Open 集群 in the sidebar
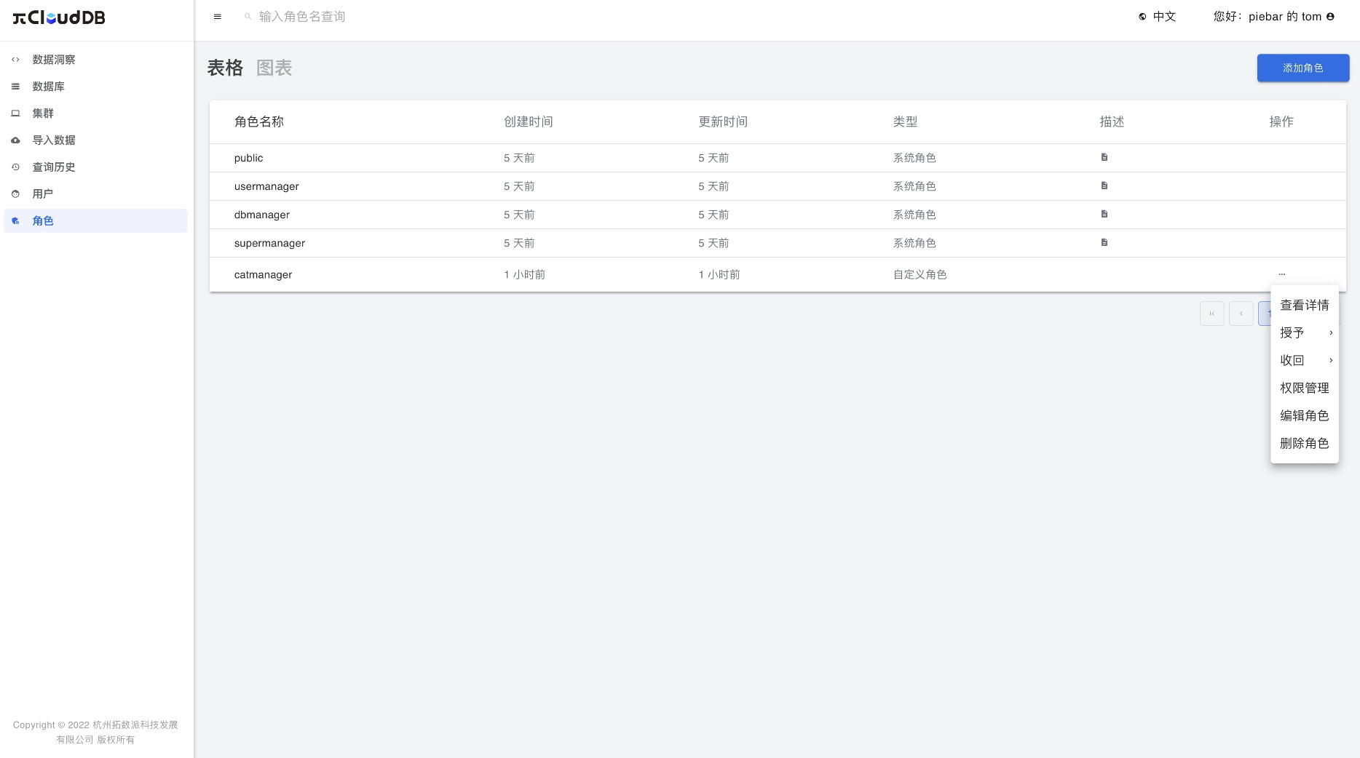 click(x=95, y=113)
